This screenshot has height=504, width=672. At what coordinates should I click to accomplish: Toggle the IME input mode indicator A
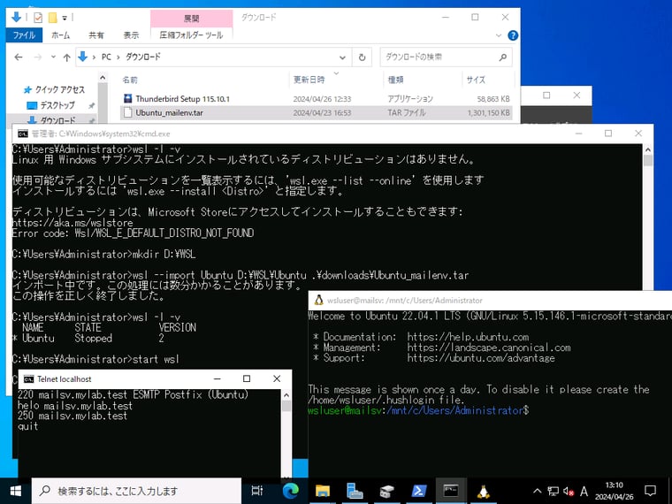click(x=584, y=491)
